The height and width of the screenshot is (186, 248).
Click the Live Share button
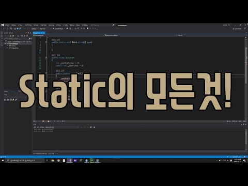(x=237, y=29)
